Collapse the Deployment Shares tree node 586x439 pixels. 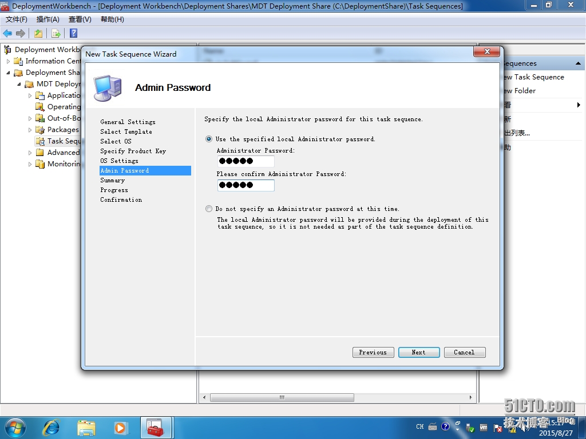click(8, 73)
